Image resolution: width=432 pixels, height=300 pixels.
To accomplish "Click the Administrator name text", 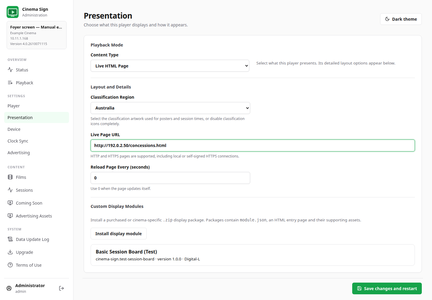I will (x=30, y=285).
